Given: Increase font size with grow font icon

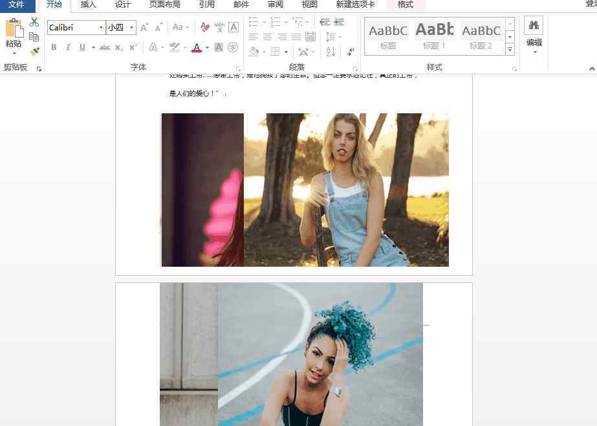Looking at the screenshot, I should pyautogui.click(x=144, y=27).
